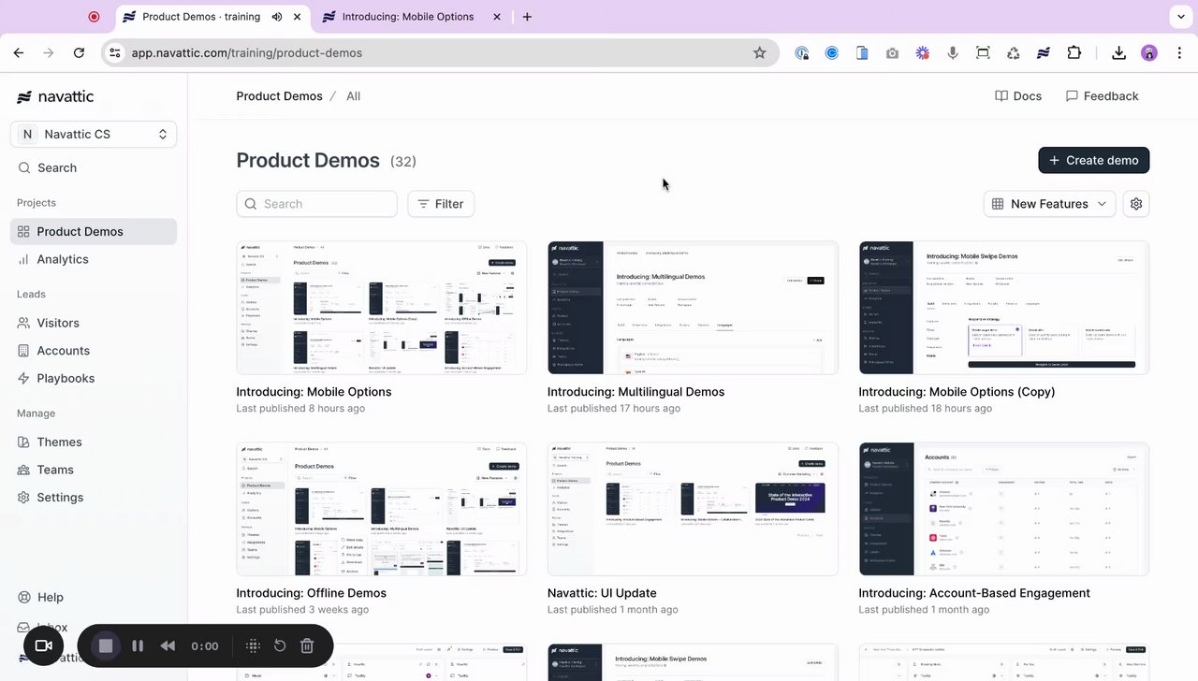Focus the demos Search input field
The image size is (1198, 681).
pyautogui.click(x=316, y=204)
